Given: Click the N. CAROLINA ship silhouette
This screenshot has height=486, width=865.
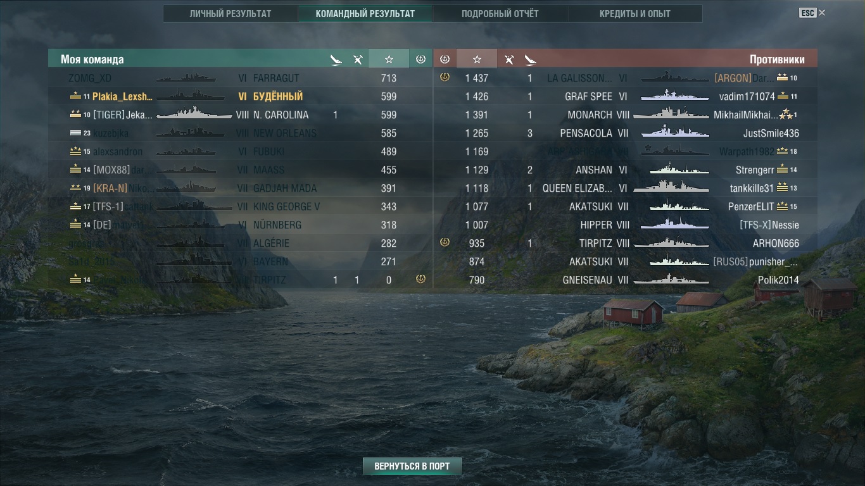Looking at the screenshot, I should pyautogui.click(x=194, y=115).
